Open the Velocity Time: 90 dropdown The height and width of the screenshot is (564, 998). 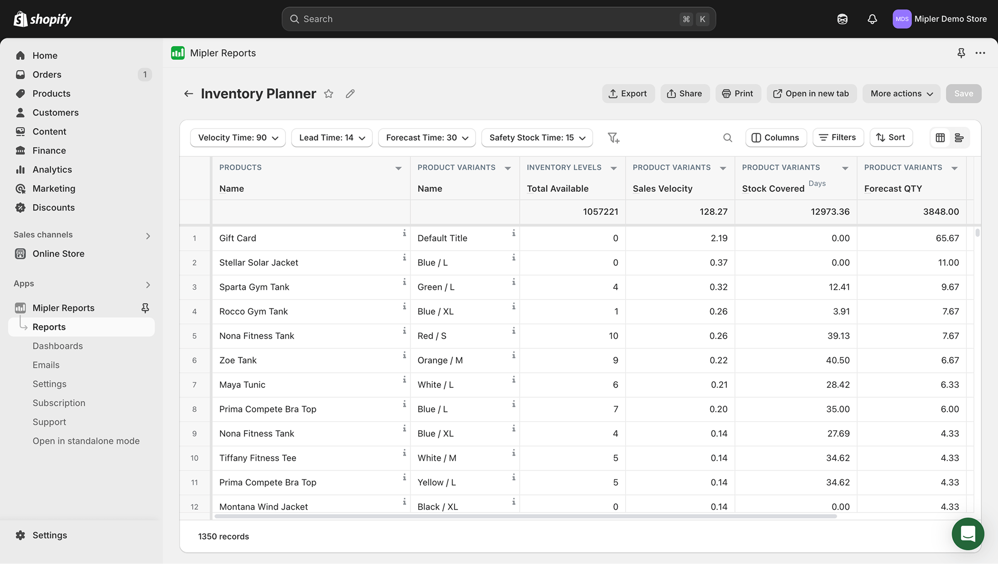coord(237,137)
